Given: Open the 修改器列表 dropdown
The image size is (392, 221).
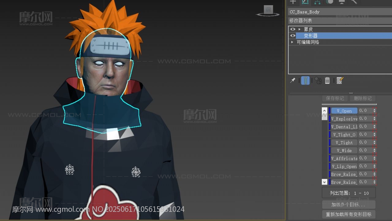Looking at the screenshot, I should (x=340, y=21).
